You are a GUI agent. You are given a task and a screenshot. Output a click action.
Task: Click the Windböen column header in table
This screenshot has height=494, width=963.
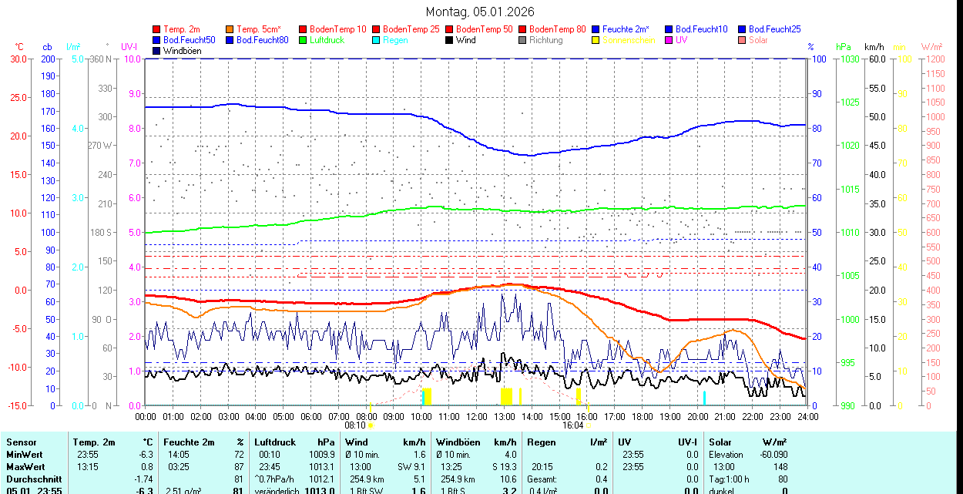458,442
